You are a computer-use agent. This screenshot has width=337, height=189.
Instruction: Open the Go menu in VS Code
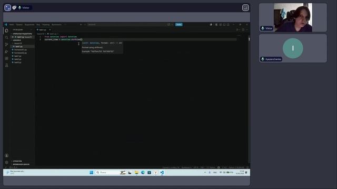pyautogui.click(x=46, y=25)
